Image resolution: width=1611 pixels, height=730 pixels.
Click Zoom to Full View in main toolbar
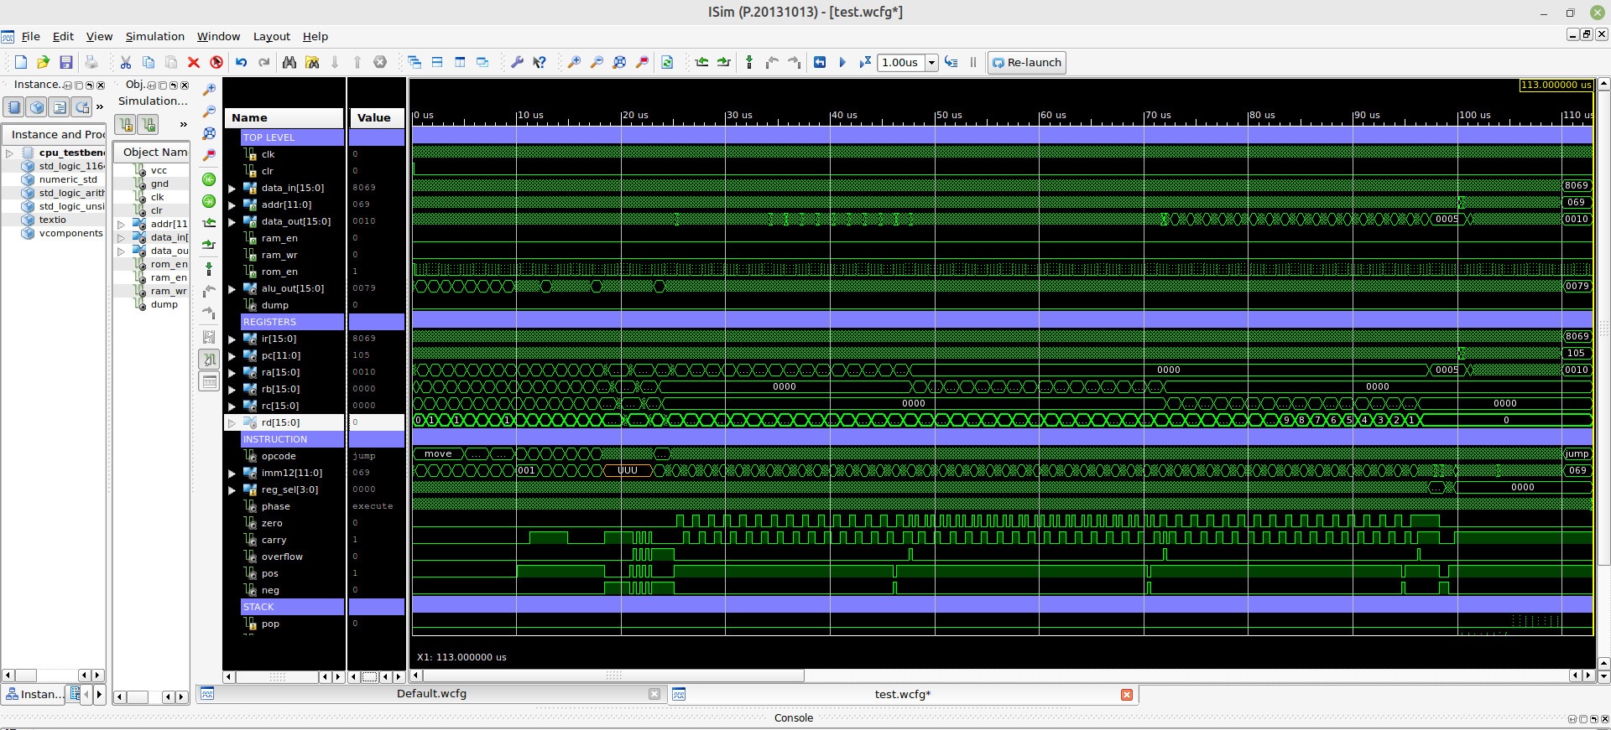point(619,62)
